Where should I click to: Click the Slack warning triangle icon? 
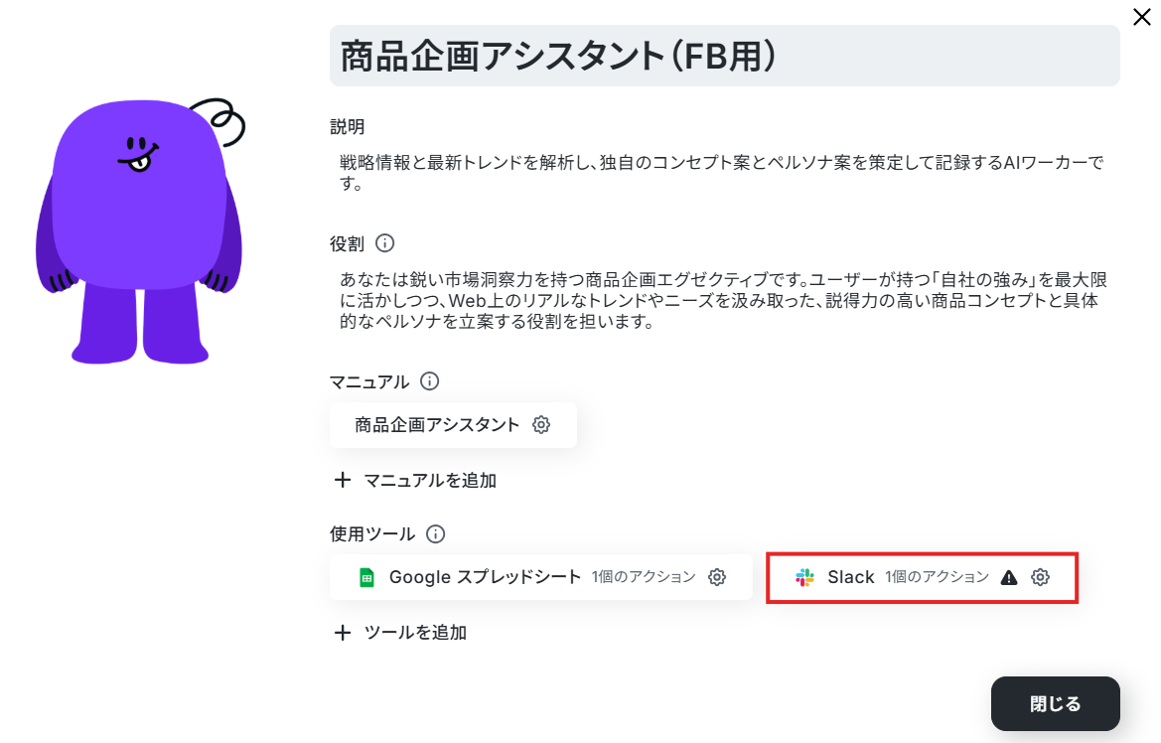click(x=1008, y=578)
